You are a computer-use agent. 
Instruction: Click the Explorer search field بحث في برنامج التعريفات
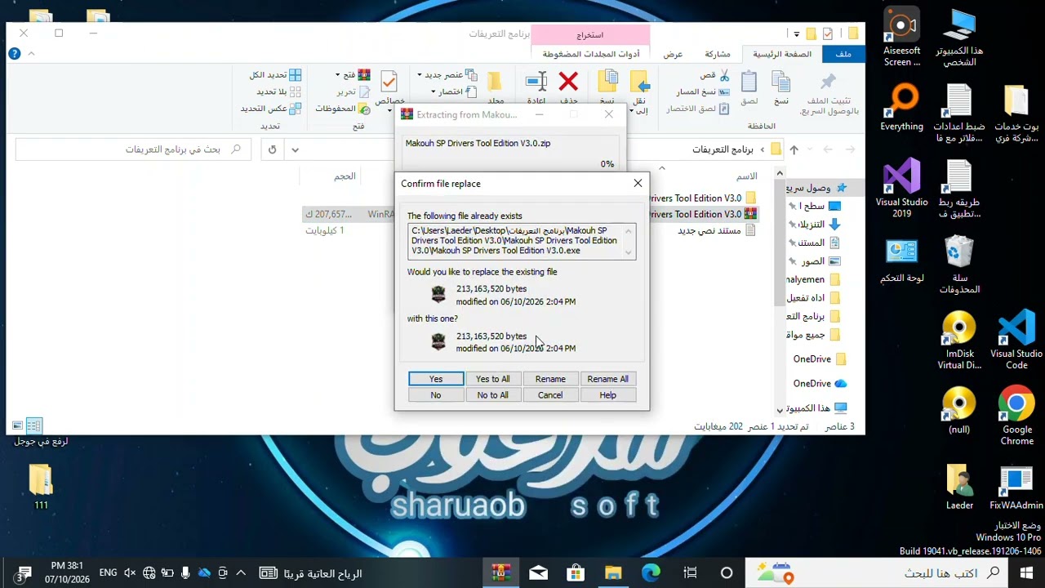(133, 149)
